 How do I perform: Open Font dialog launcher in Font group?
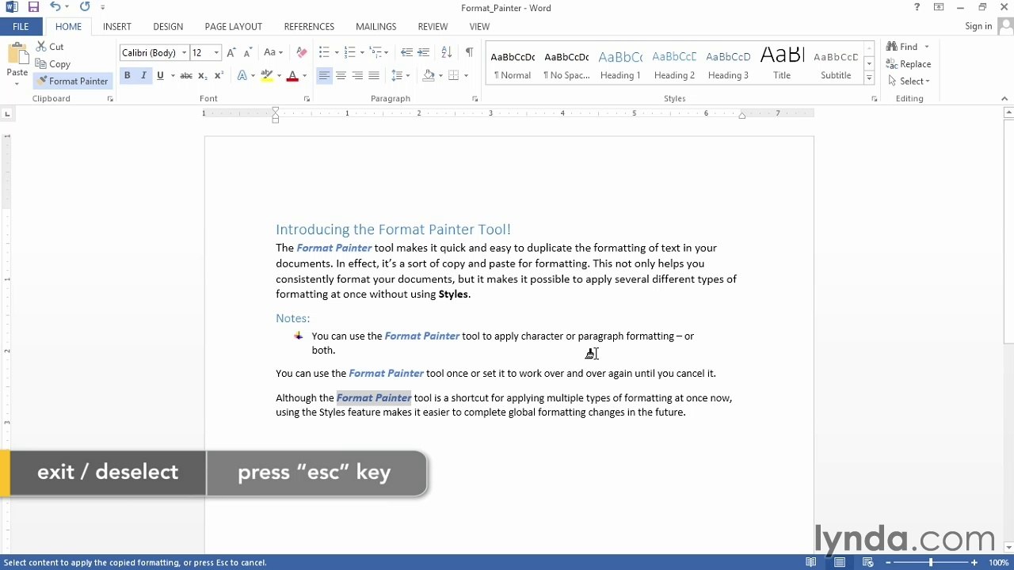pyautogui.click(x=307, y=99)
